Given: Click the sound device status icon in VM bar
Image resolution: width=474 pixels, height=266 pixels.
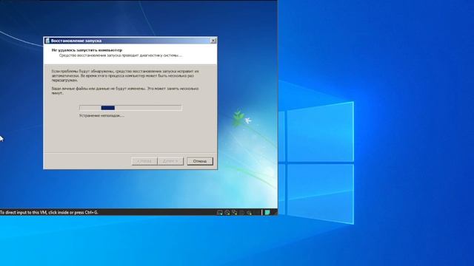Looking at the screenshot, I should [x=250, y=213].
